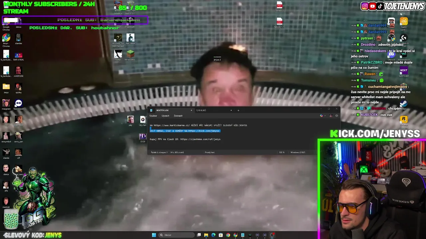Click the Windows (CRLF) status entry

coord(298,152)
